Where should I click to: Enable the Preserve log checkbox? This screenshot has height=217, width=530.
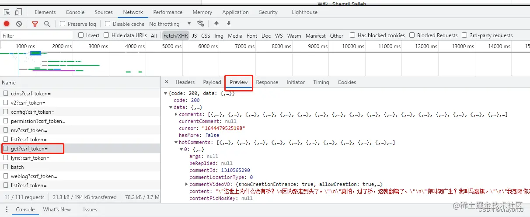pyautogui.click(x=63, y=24)
